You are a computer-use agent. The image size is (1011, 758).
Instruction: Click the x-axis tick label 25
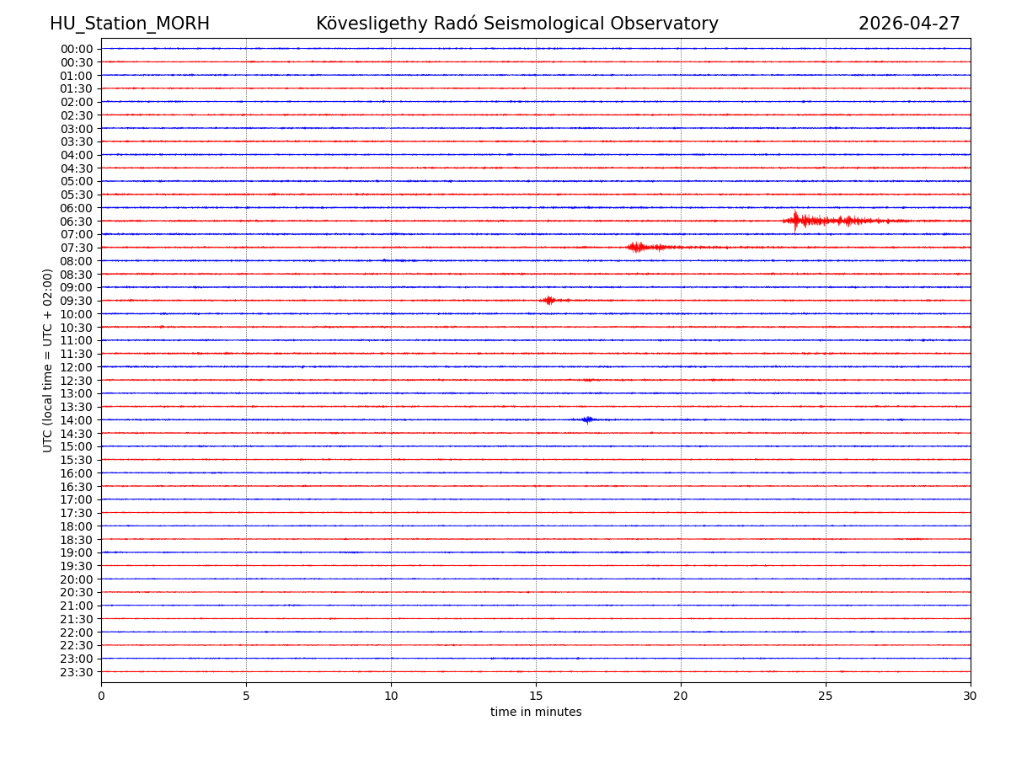point(826,696)
